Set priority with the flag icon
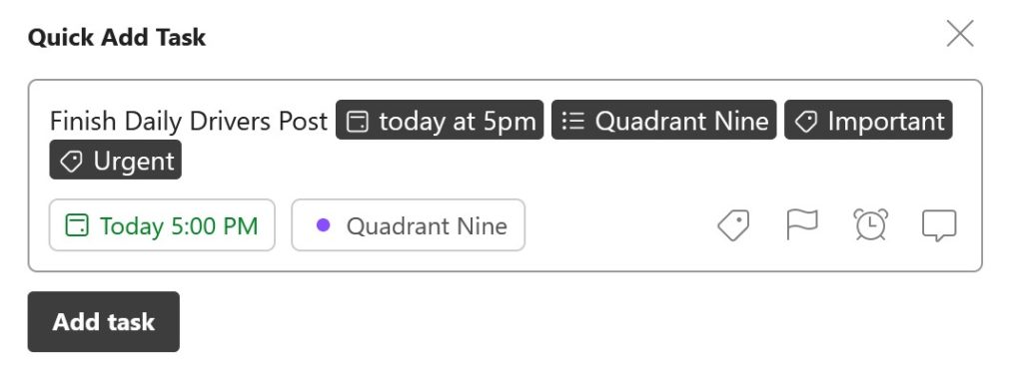 802,224
